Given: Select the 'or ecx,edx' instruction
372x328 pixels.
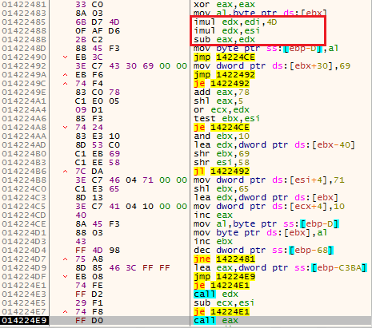Looking at the screenshot, I should [x=222, y=110].
